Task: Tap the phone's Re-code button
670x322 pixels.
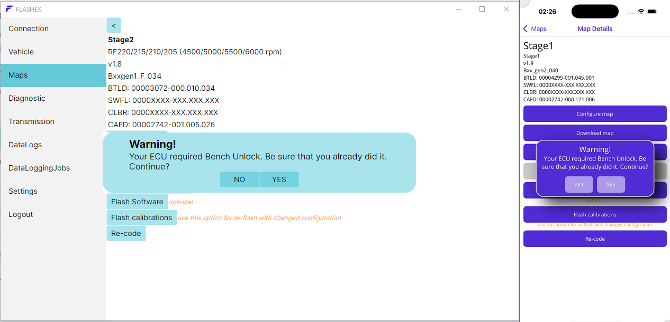Action: tap(595, 239)
